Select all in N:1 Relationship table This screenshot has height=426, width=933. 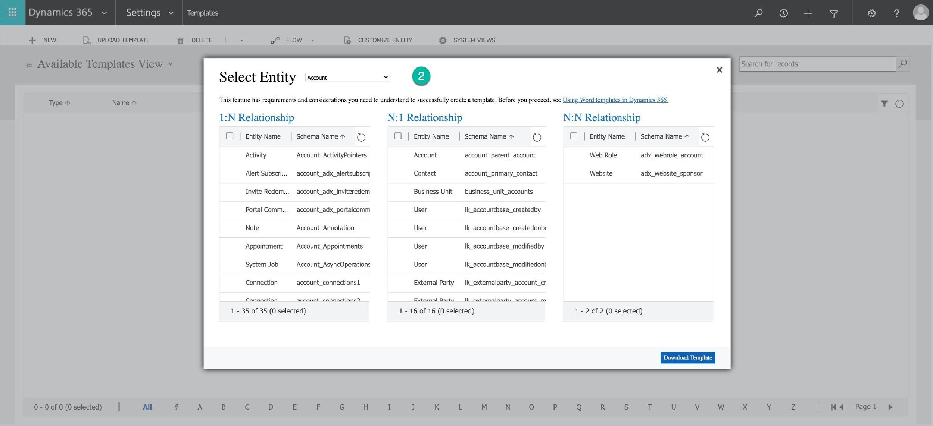pyautogui.click(x=398, y=136)
